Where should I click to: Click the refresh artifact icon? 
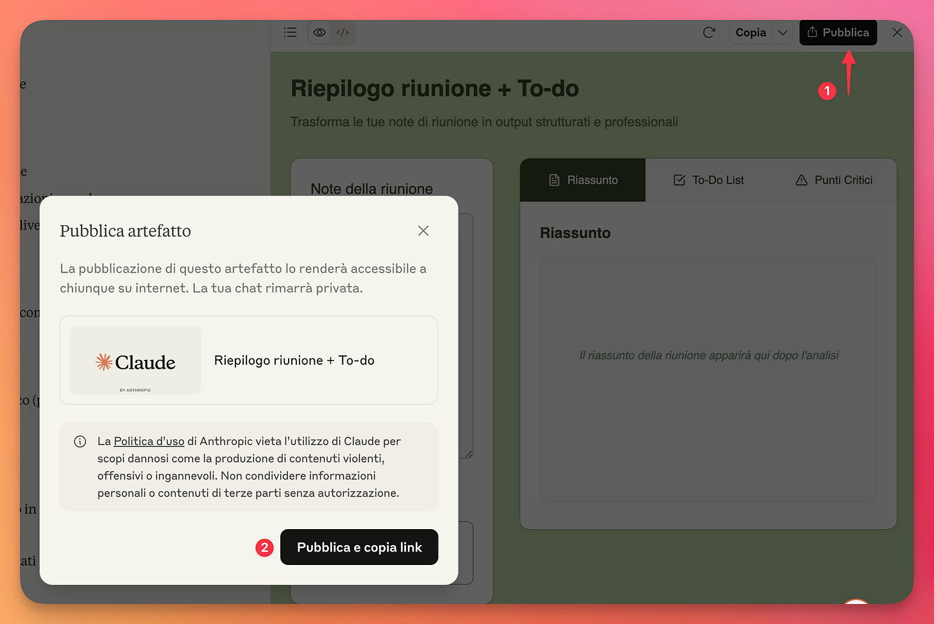pos(709,32)
